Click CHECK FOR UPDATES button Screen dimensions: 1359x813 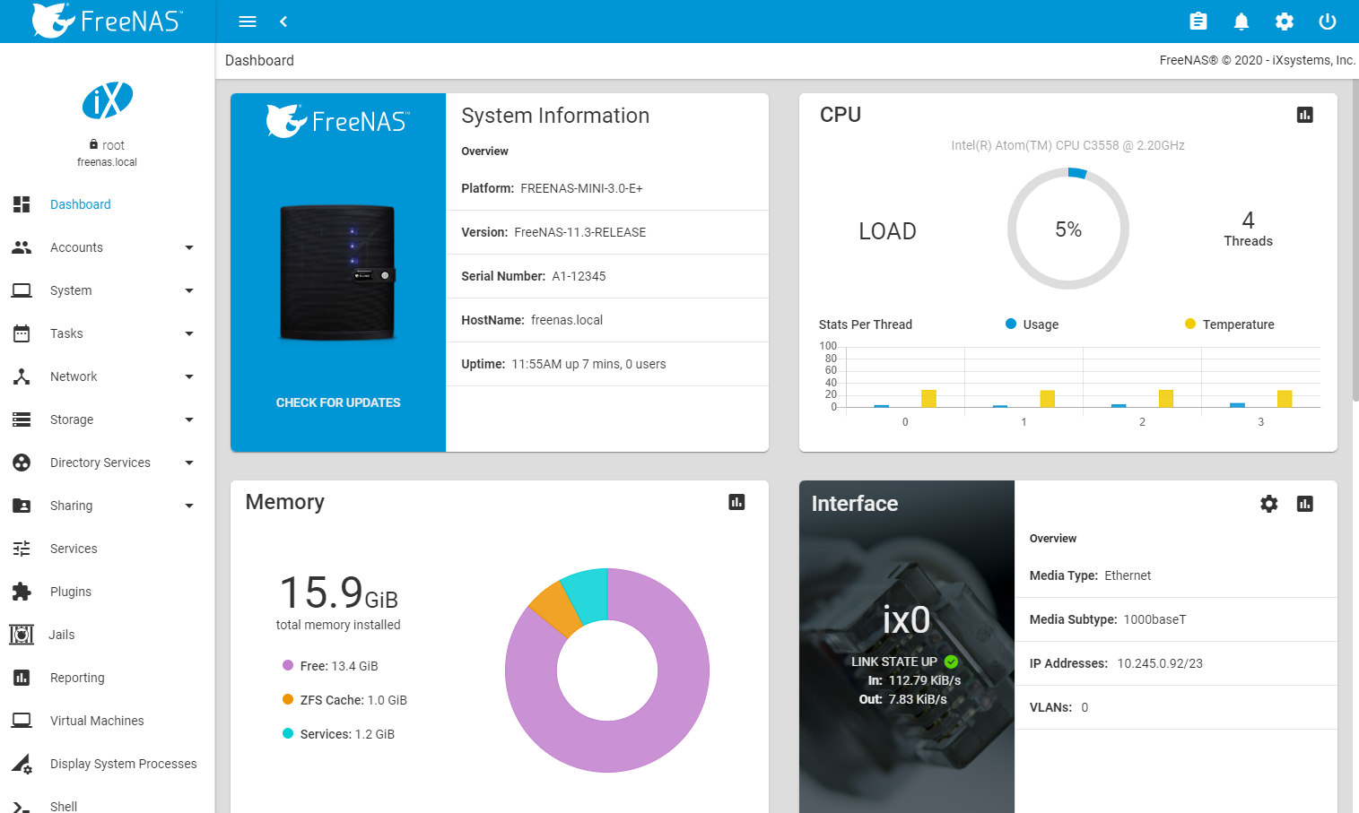click(x=338, y=402)
